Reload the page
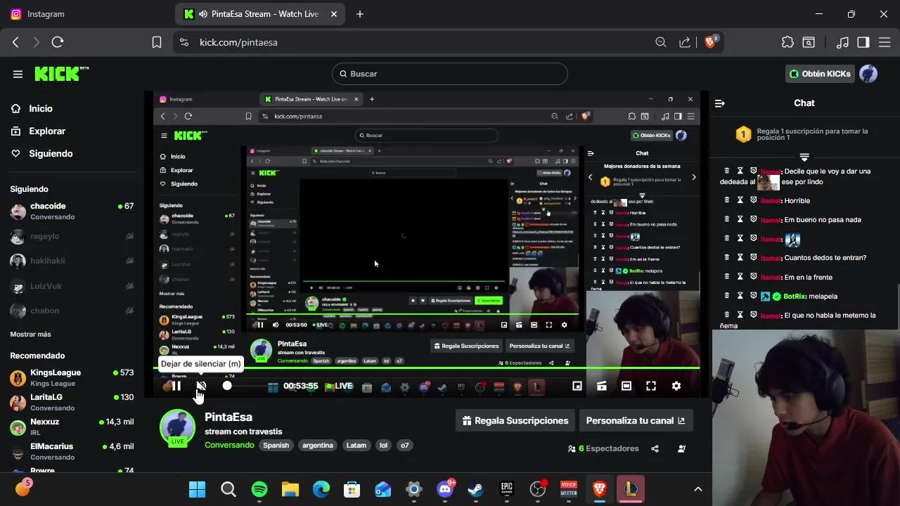 (x=58, y=42)
